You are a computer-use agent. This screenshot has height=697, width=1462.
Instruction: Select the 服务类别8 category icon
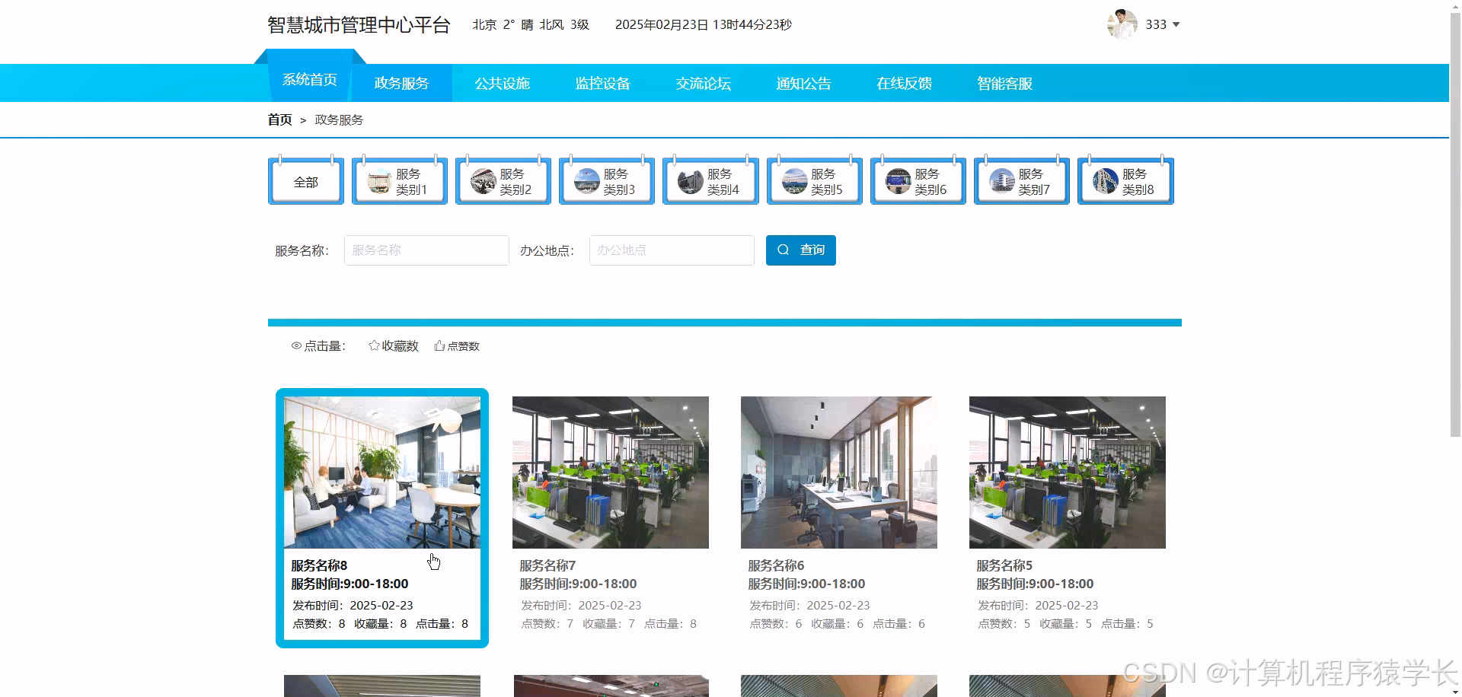1104,181
